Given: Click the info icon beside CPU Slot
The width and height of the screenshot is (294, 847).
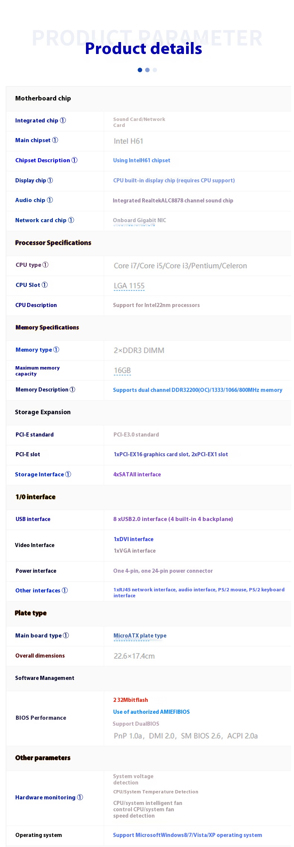Looking at the screenshot, I should 45,285.
